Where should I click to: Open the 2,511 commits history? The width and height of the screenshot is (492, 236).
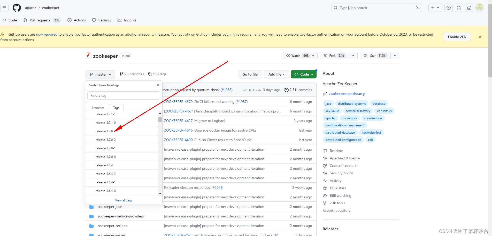[x=298, y=90]
